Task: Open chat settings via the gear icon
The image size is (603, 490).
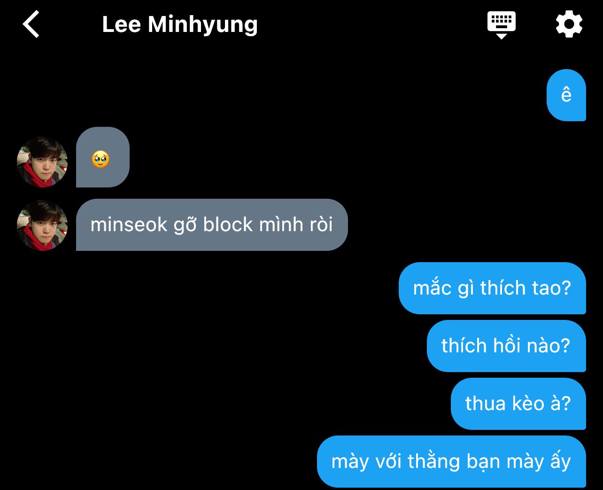Action: (569, 24)
